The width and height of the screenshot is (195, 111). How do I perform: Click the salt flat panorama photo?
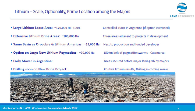(93, 87)
